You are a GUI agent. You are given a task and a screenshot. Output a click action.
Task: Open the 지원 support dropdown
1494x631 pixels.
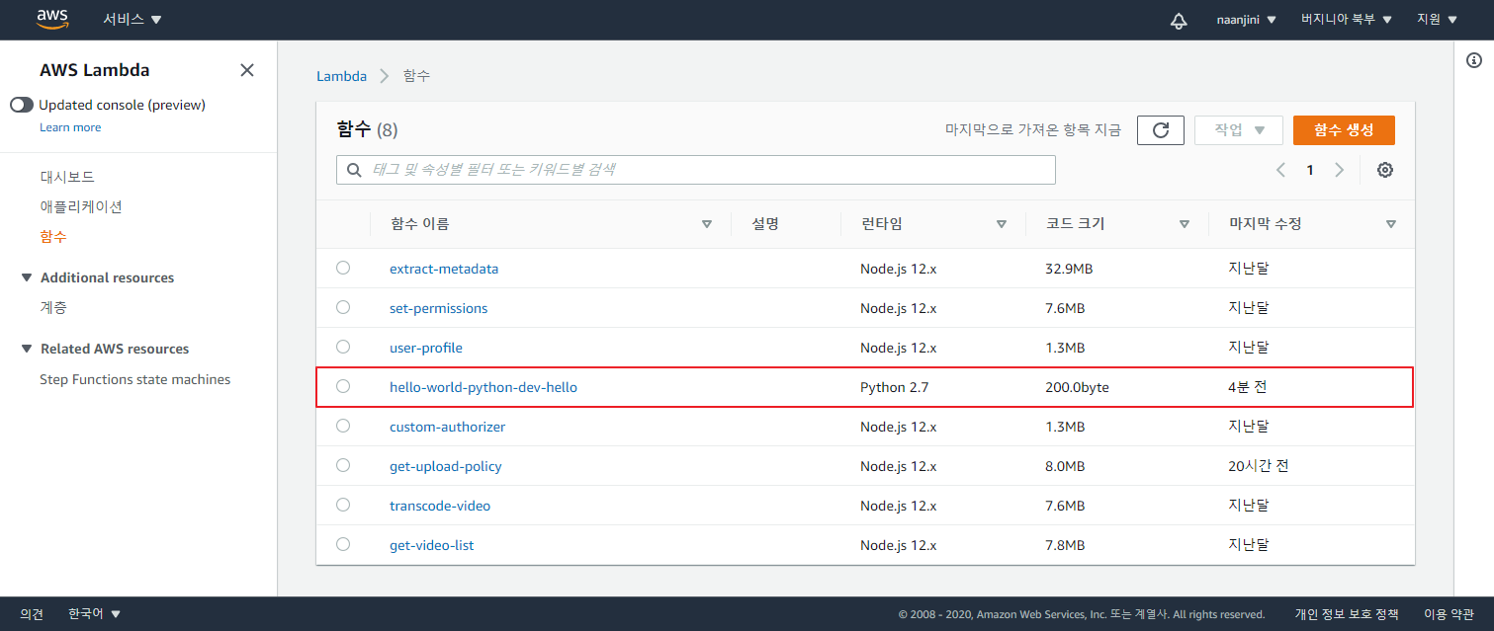(1437, 20)
